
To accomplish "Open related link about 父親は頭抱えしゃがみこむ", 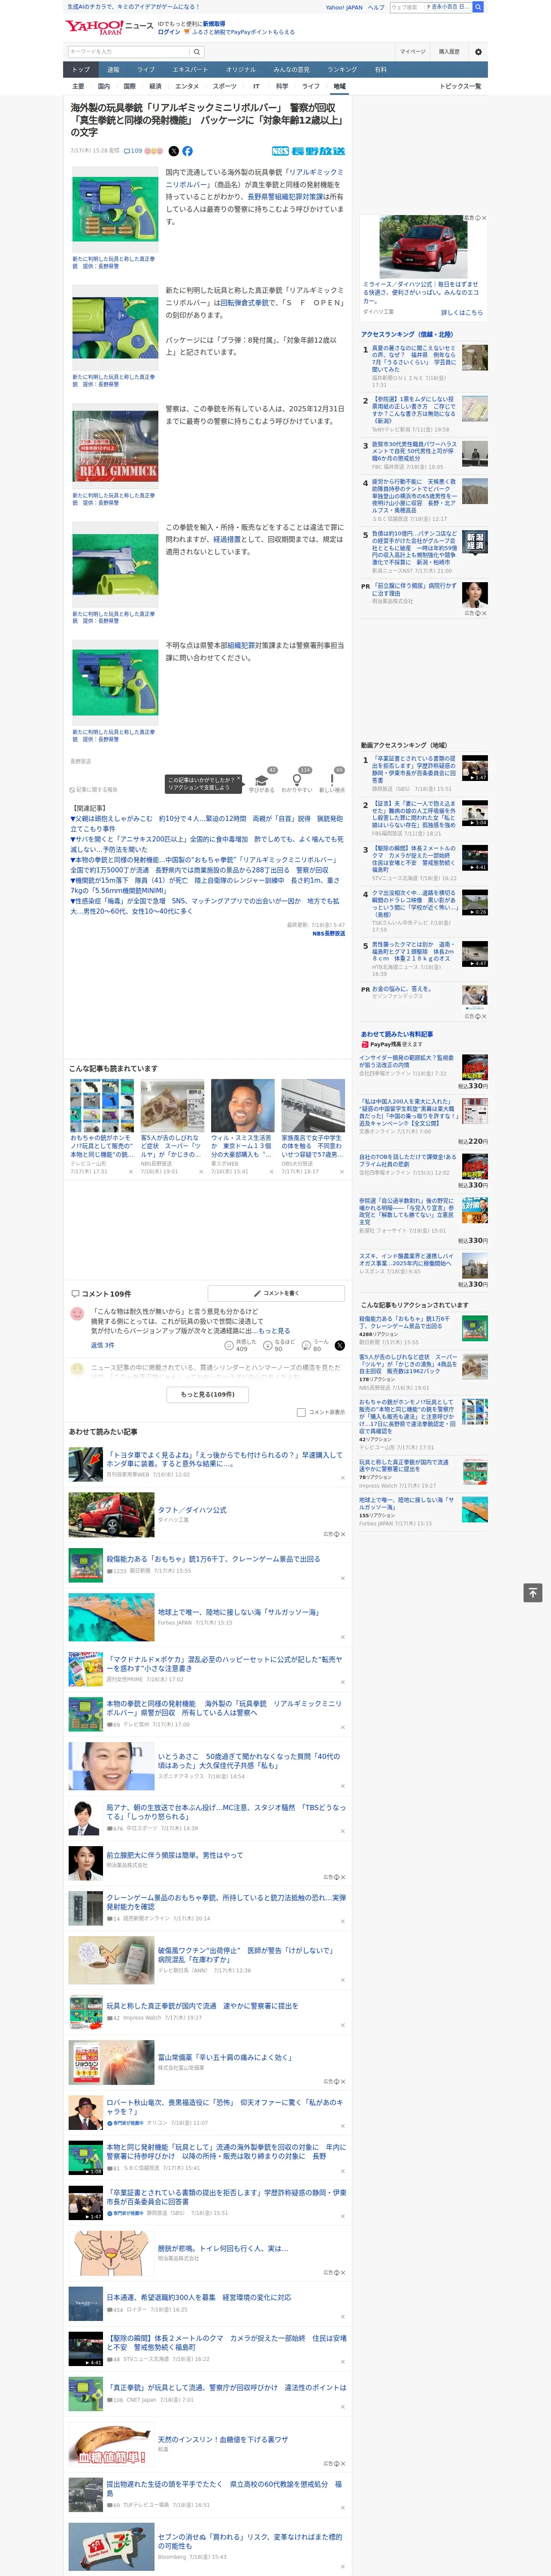I will (x=206, y=823).
